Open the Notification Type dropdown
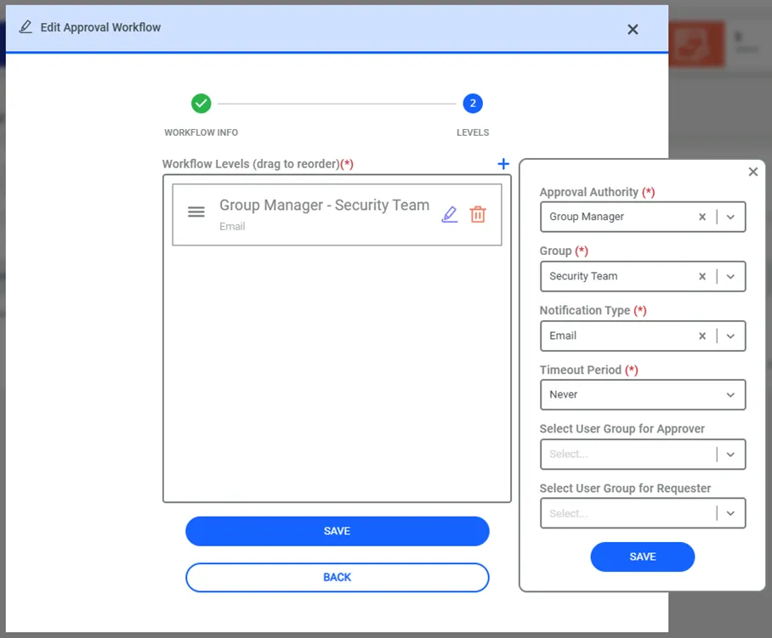 pos(730,336)
